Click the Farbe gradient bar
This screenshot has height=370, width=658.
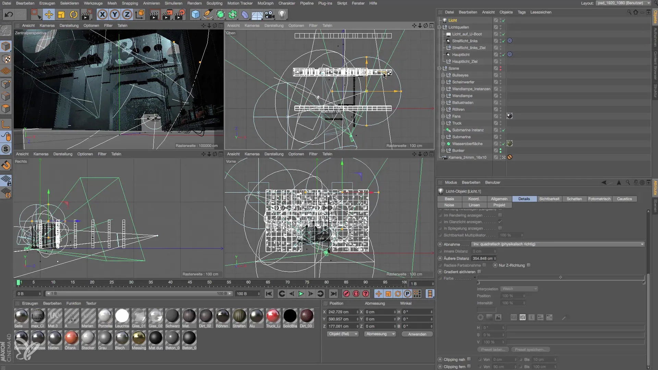pos(561,277)
